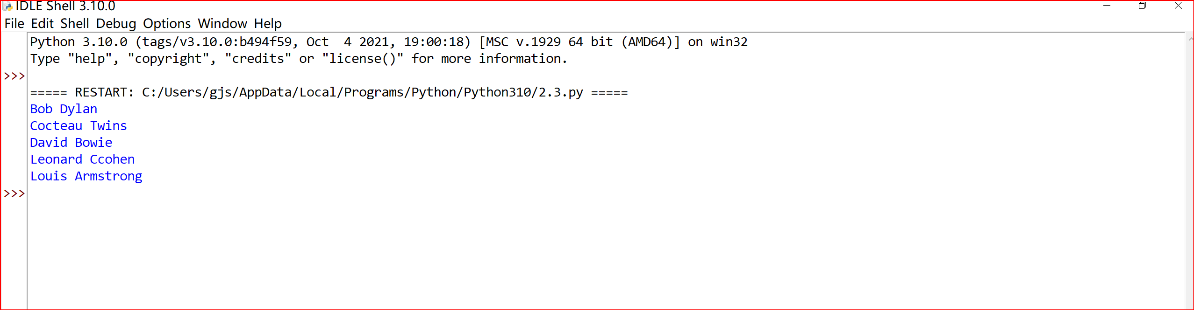Click on the Louis Armstrong output line
Screen dimensions: 1194x310
pos(86,176)
